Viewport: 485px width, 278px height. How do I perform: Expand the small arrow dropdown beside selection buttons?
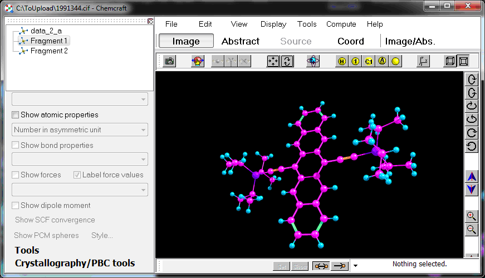pos(355,266)
